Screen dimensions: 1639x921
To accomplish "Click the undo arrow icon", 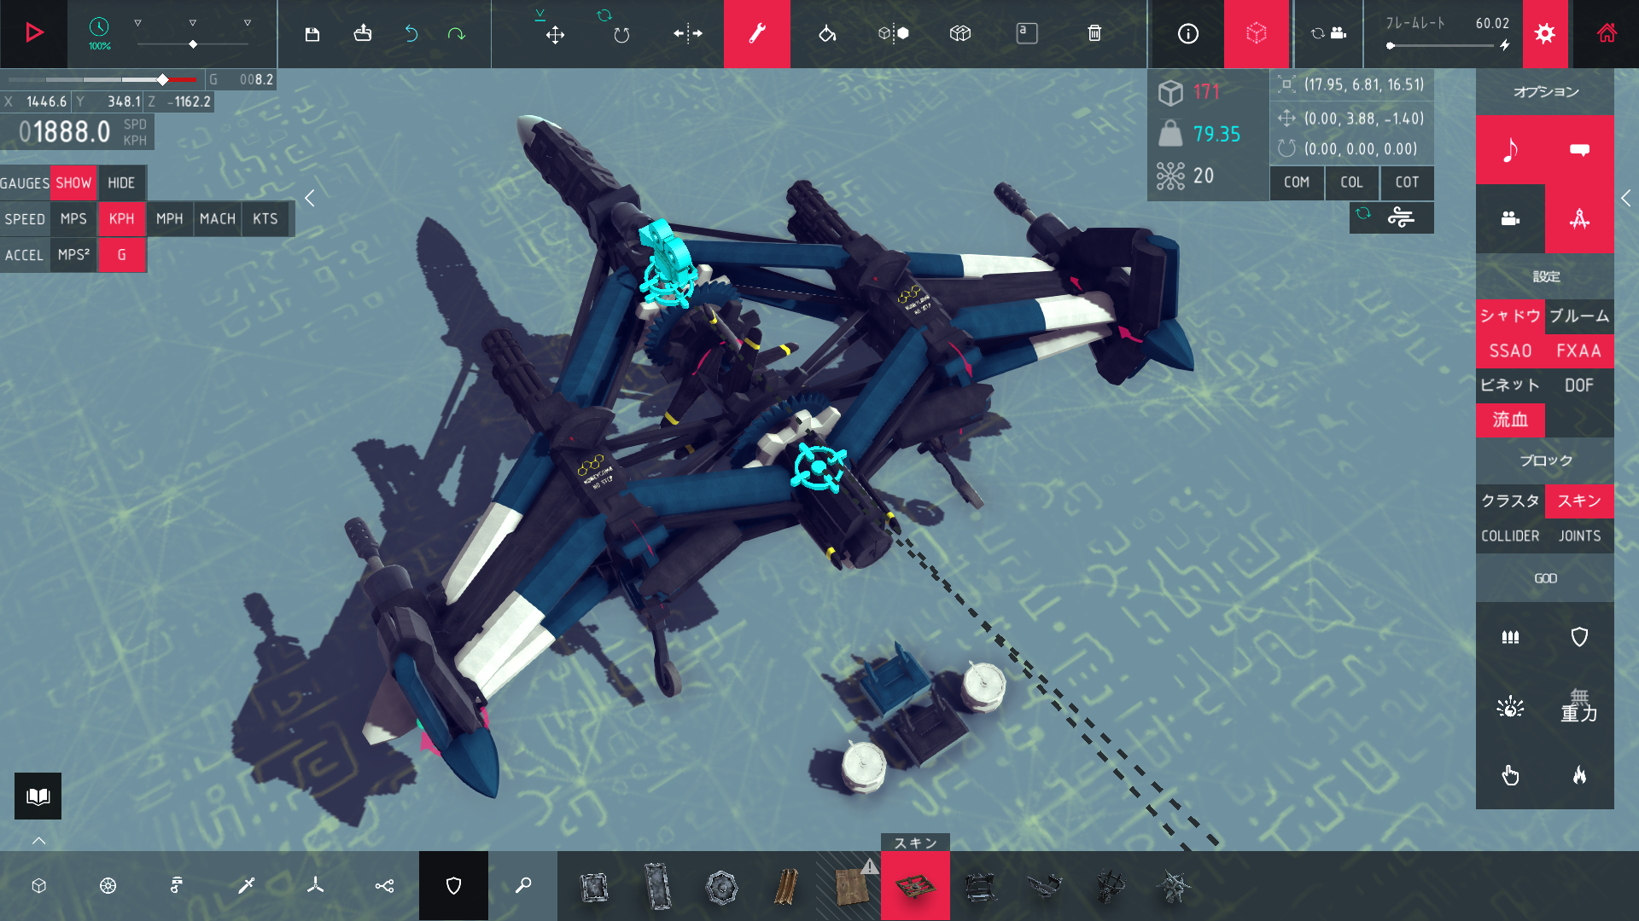I will click(x=411, y=34).
